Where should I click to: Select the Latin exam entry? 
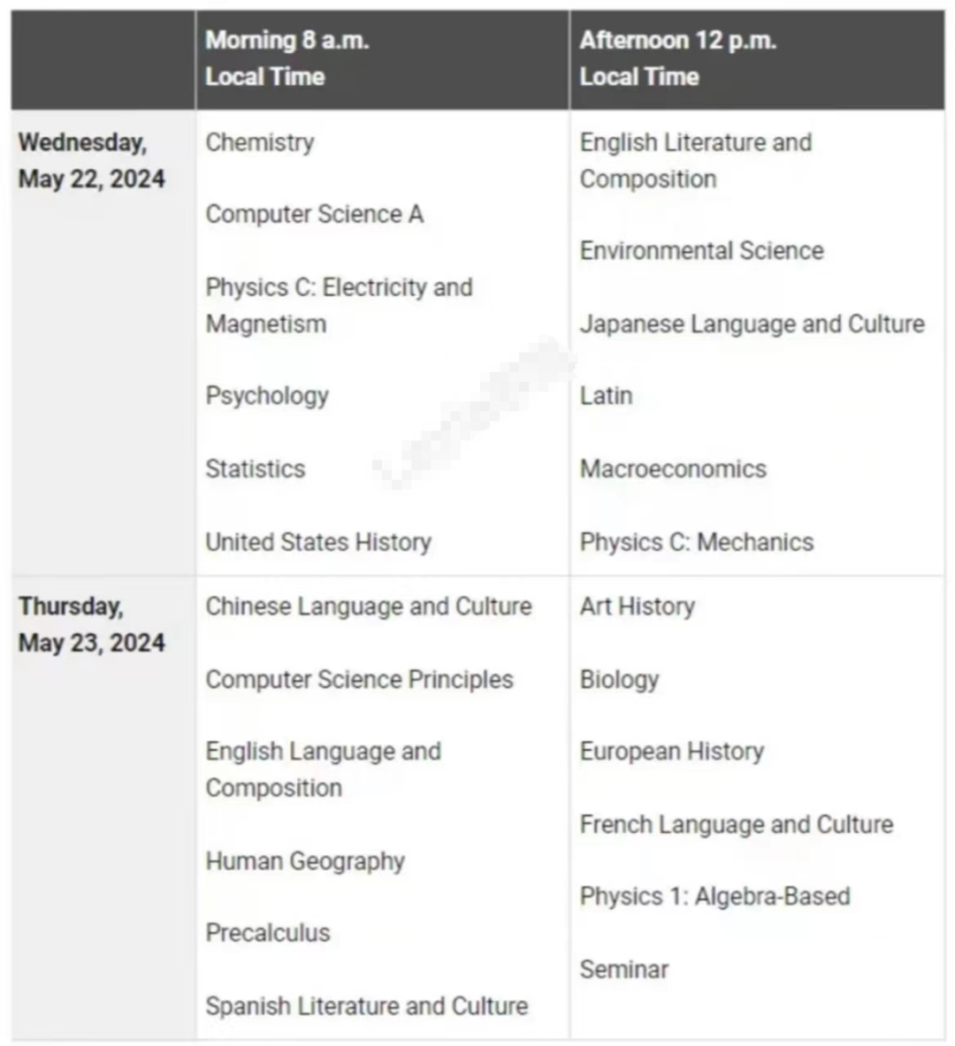606,395
